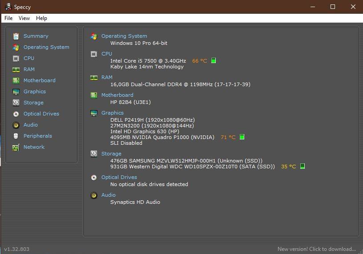The height and width of the screenshot is (254, 363).
Task: Click the RAM stick icon in sidebar
Action: (16, 70)
